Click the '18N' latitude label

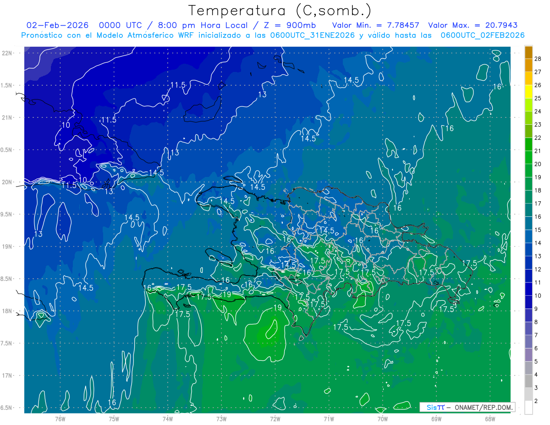point(6,311)
